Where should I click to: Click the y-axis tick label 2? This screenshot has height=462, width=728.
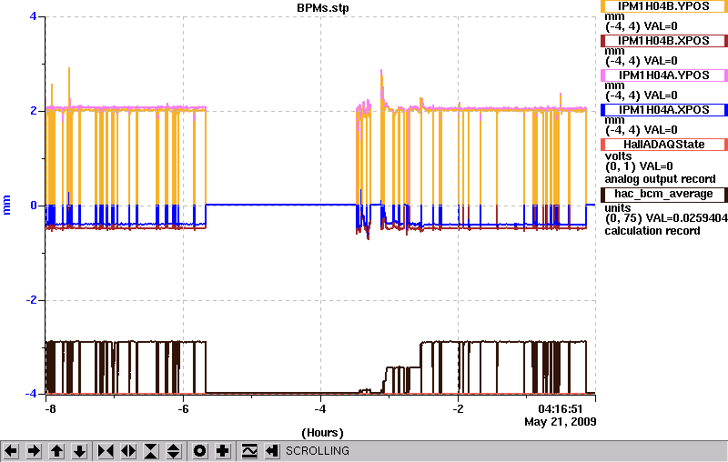[x=33, y=111]
